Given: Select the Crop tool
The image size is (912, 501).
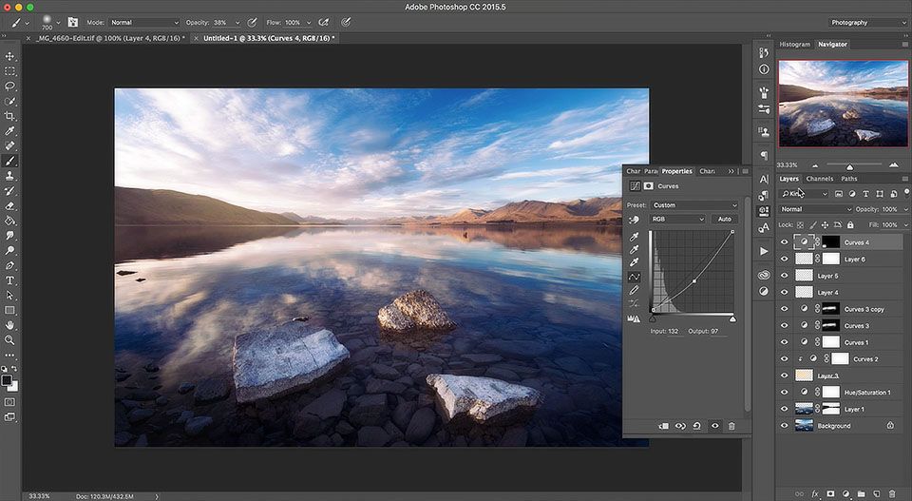Looking at the screenshot, I should pos(10,116).
